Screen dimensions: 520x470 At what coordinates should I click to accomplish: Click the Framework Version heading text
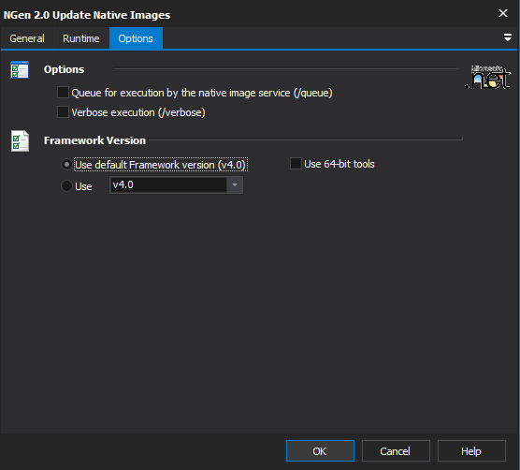94,140
